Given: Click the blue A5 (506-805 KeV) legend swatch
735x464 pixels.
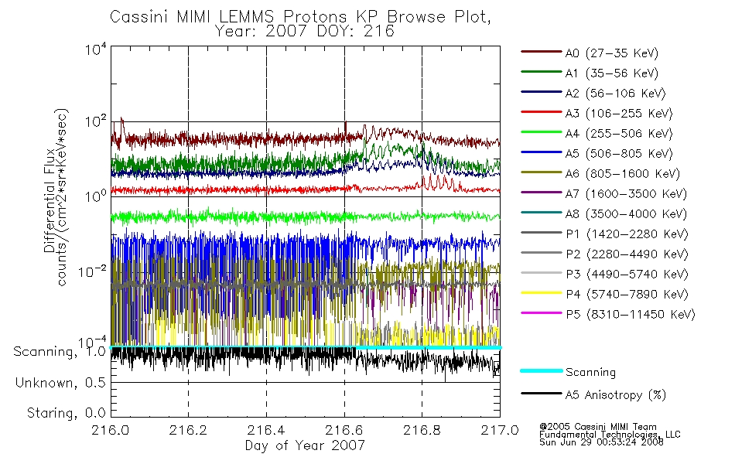Looking at the screenshot, I should (542, 152).
